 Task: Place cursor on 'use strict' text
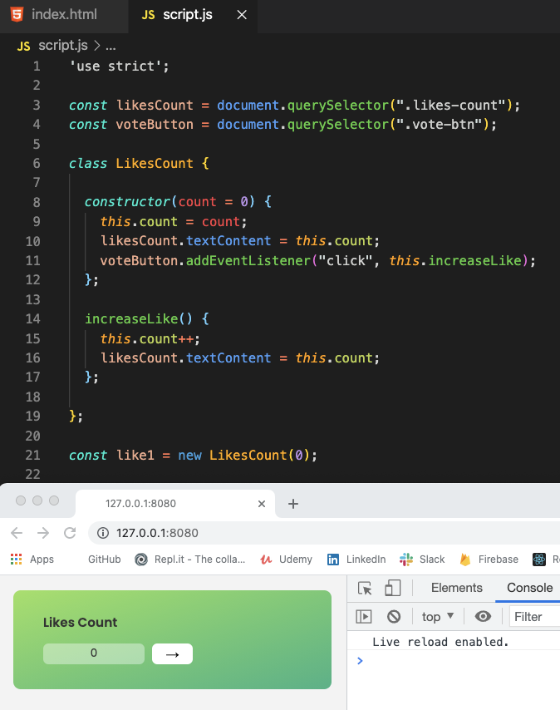click(115, 67)
